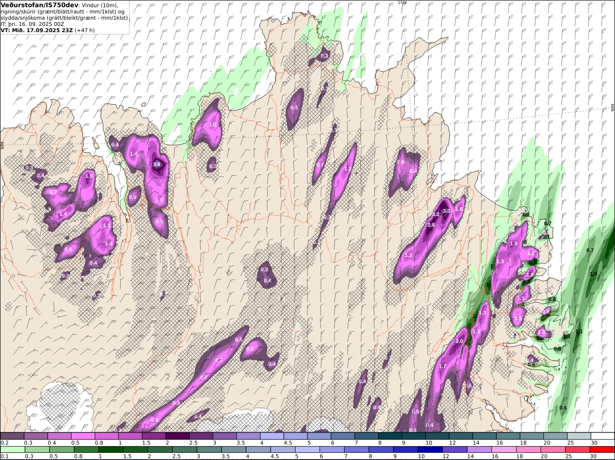The image size is (615, 460).
Task: Click the bright pink swatch between 0.5 and 0.8
Action: pos(84,436)
